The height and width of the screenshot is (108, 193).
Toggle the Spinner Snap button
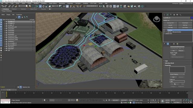pos(81,6)
